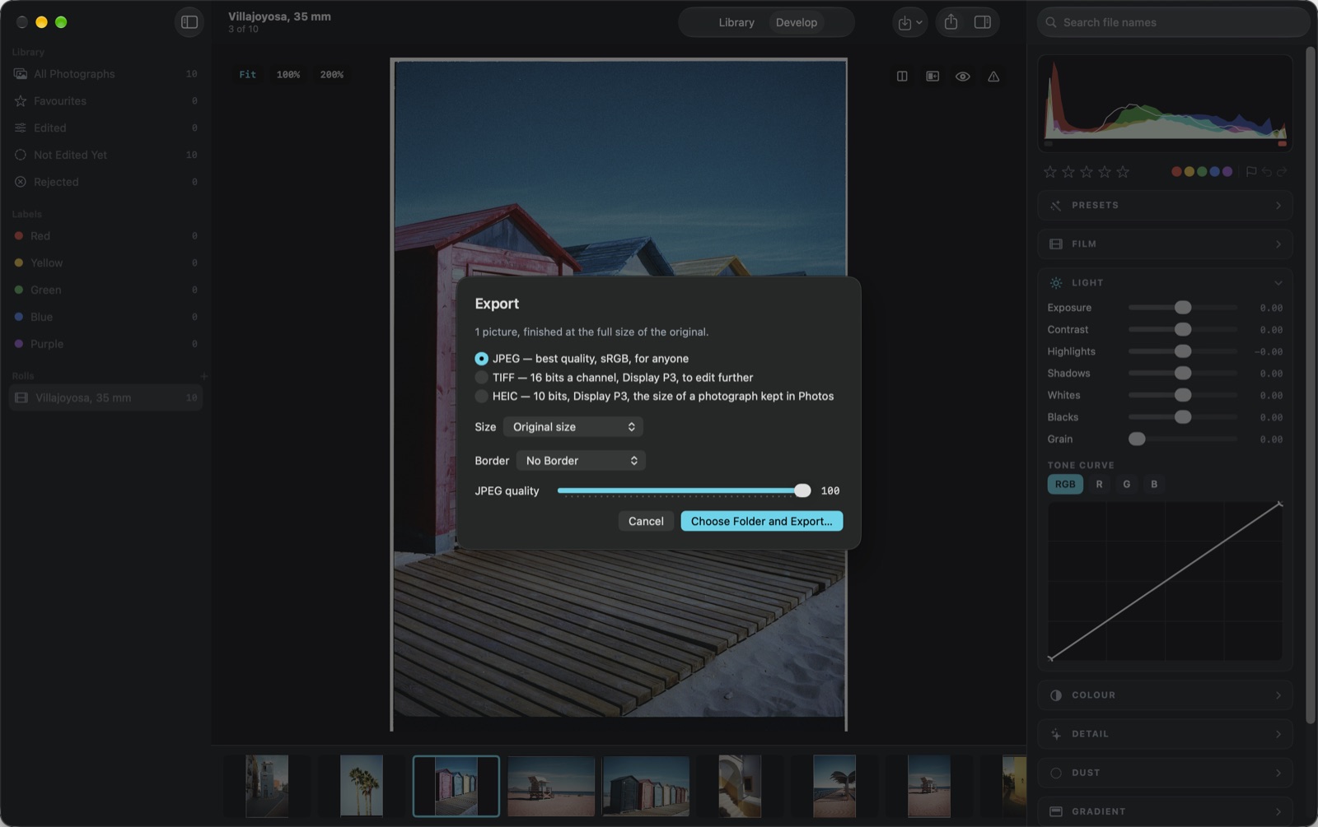Open the Villajoyosa, 35 mm roll
Image resolution: width=1318 pixels, height=827 pixels.
(105, 398)
